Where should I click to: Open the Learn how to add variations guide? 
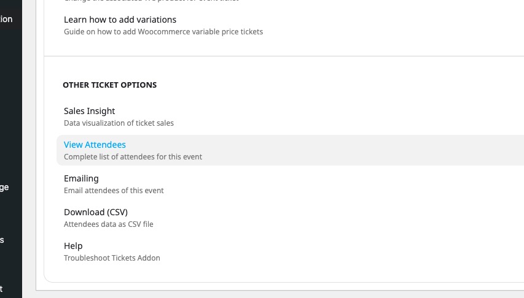[x=120, y=20]
